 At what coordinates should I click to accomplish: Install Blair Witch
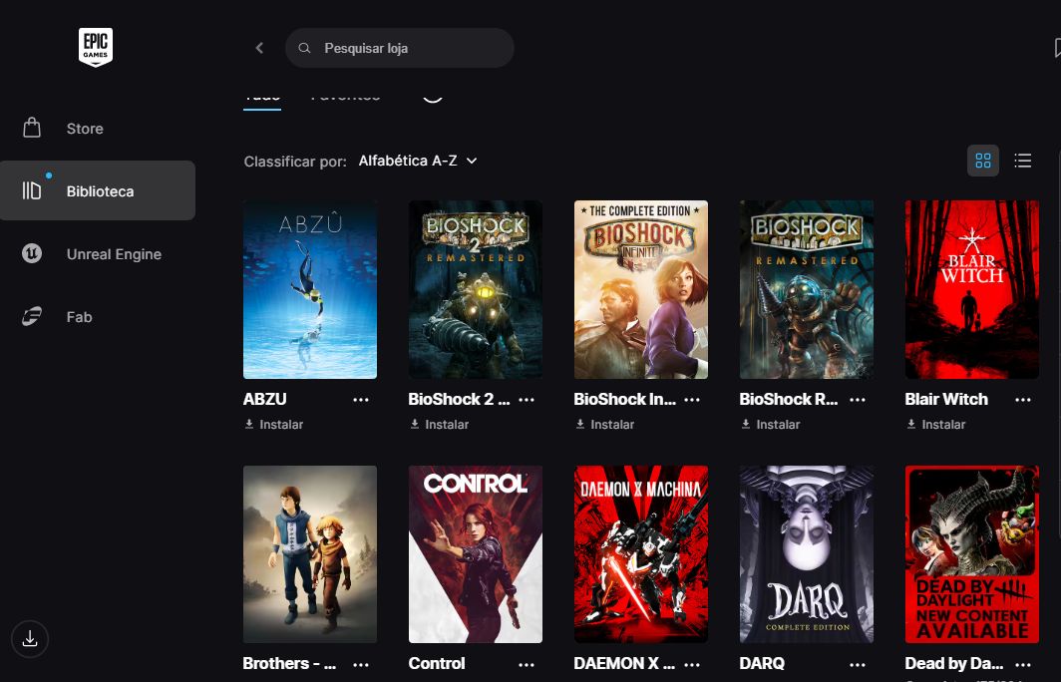(935, 424)
